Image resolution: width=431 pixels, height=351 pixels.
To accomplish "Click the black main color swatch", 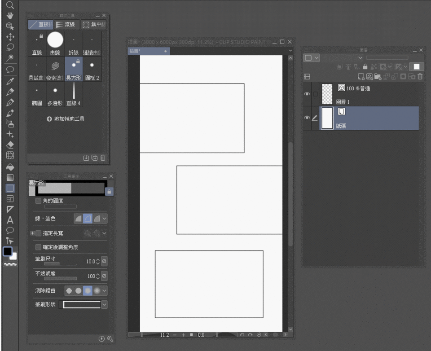I will tap(8, 252).
